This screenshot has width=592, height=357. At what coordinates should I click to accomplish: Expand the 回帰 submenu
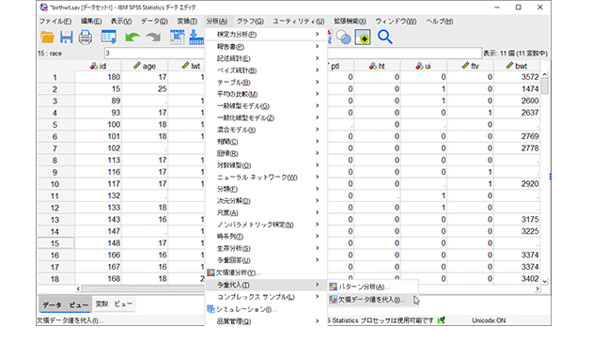266,153
